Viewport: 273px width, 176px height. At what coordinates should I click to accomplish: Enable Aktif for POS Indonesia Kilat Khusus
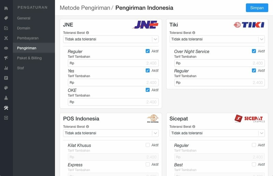tap(147, 145)
